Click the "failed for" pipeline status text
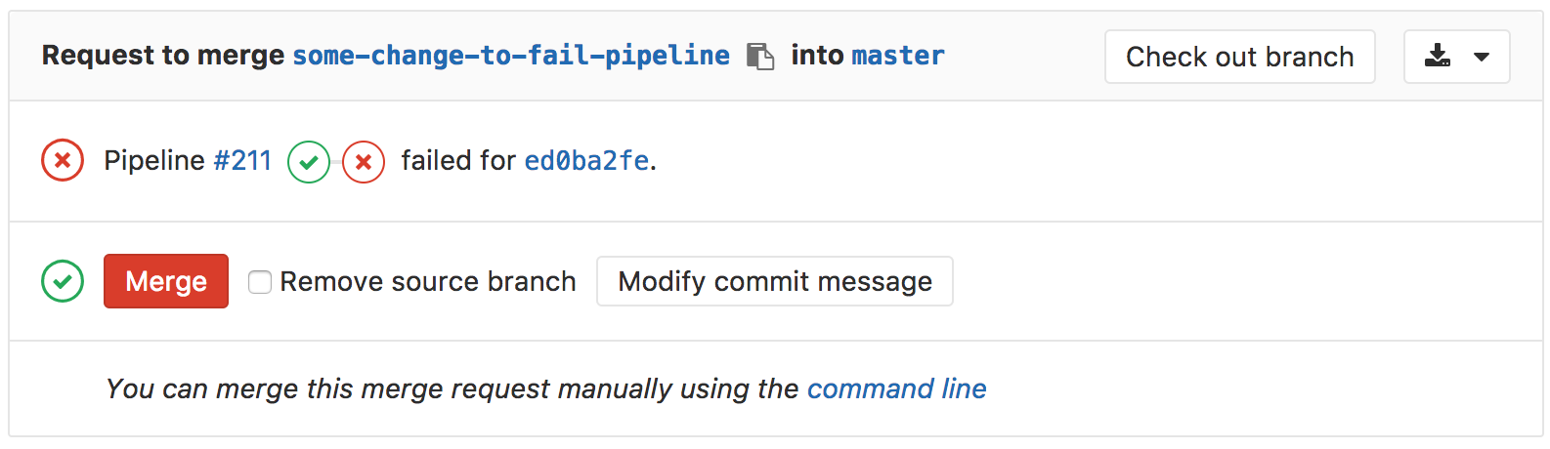This screenshot has height=449, width=1550. (457, 160)
